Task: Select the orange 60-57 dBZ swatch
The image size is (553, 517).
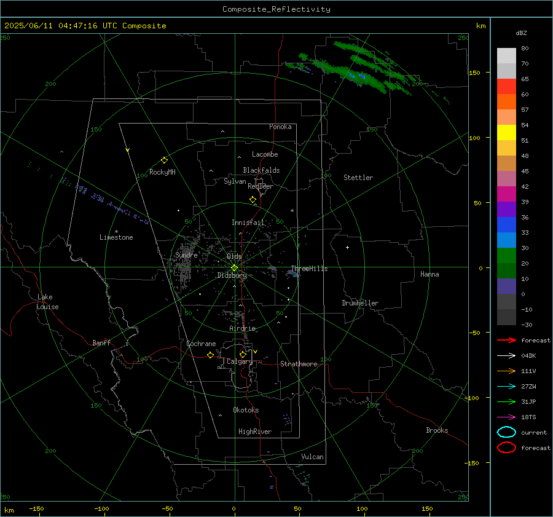Action: coord(506,102)
